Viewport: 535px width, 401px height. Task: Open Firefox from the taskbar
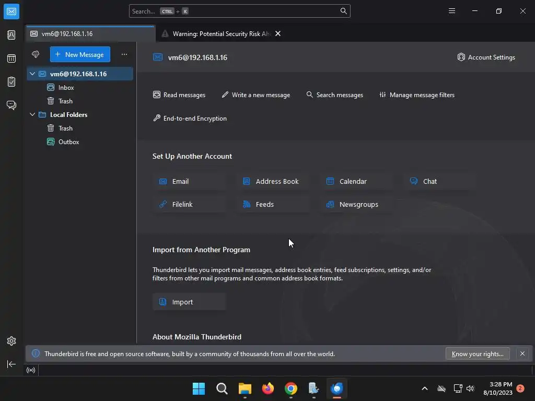click(268, 388)
